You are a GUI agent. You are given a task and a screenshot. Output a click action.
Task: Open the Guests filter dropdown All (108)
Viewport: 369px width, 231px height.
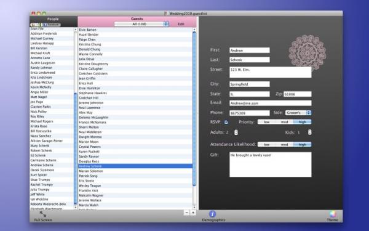click(141, 24)
